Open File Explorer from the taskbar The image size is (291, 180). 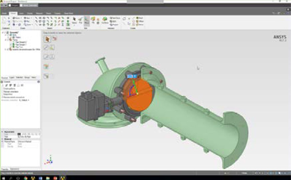tap(48, 178)
